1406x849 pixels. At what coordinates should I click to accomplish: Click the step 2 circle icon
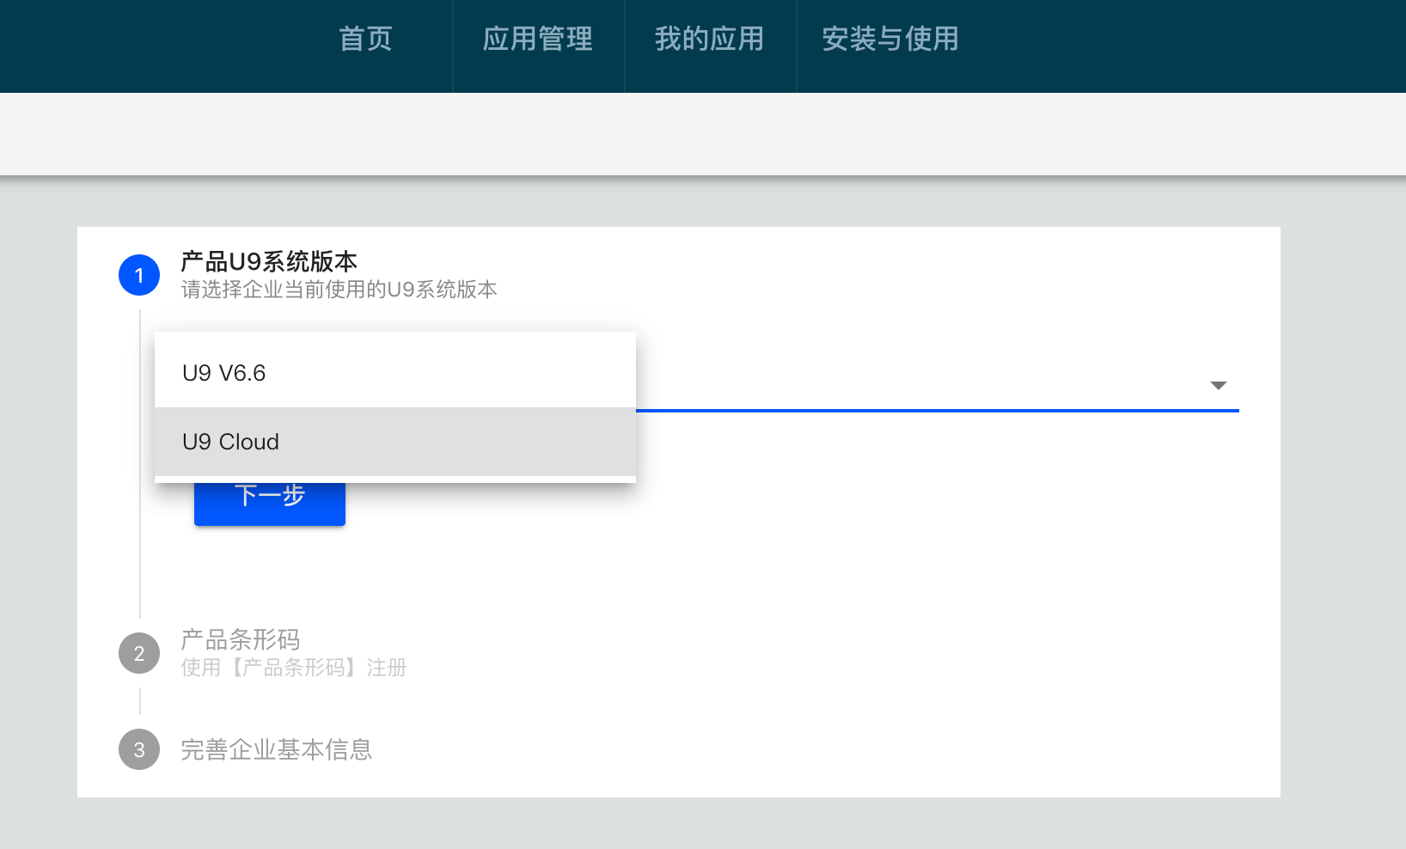[139, 653]
